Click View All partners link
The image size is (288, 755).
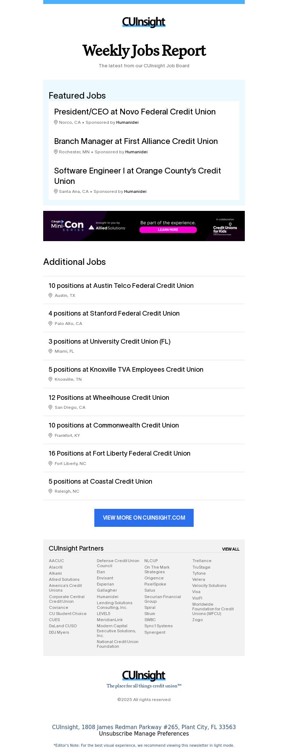(x=231, y=549)
